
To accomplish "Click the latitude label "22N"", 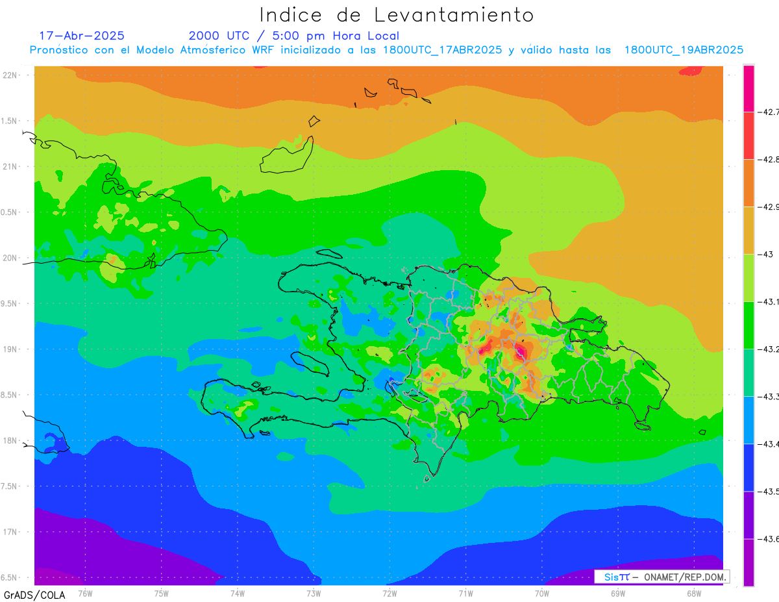I will pos(10,75).
